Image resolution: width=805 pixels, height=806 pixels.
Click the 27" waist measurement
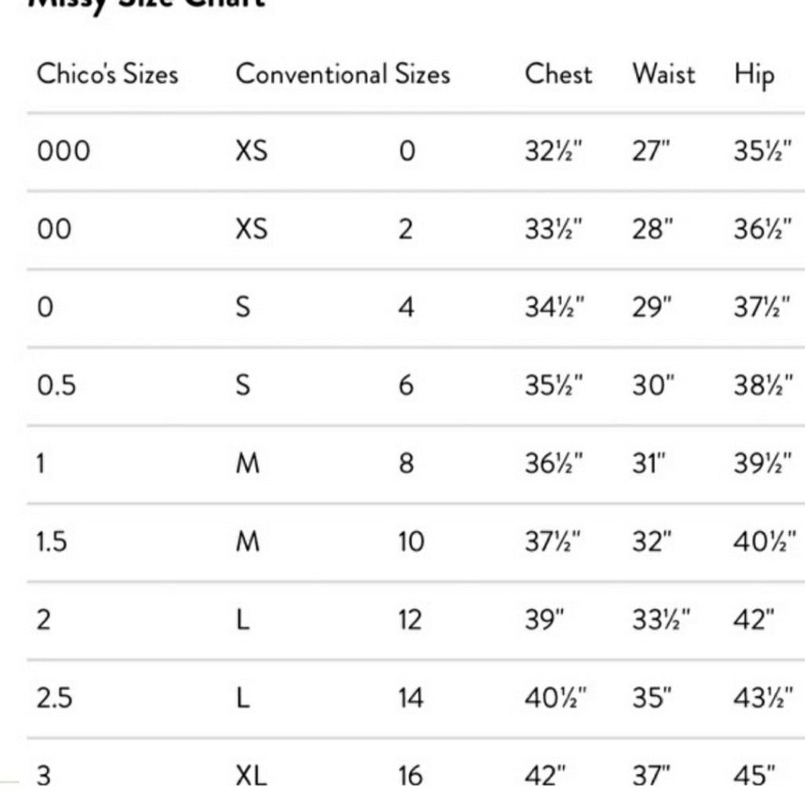point(651,152)
